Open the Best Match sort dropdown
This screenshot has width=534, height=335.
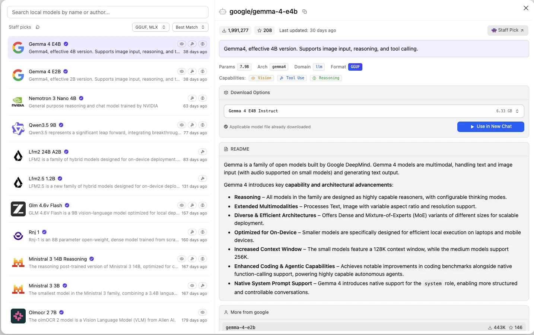click(x=190, y=27)
